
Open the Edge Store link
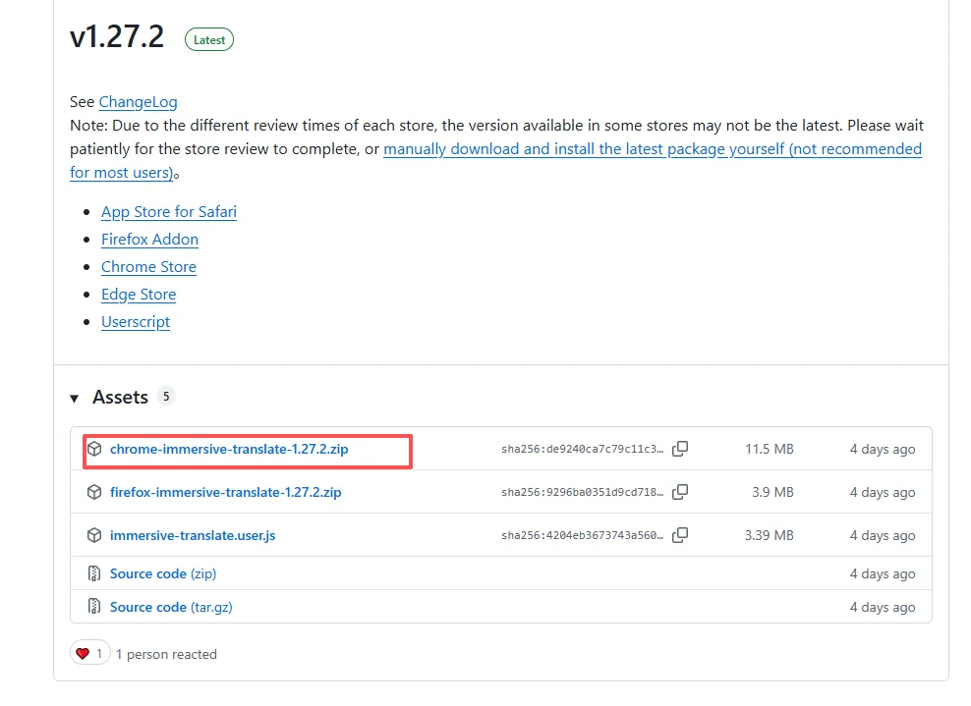pyautogui.click(x=139, y=295)
